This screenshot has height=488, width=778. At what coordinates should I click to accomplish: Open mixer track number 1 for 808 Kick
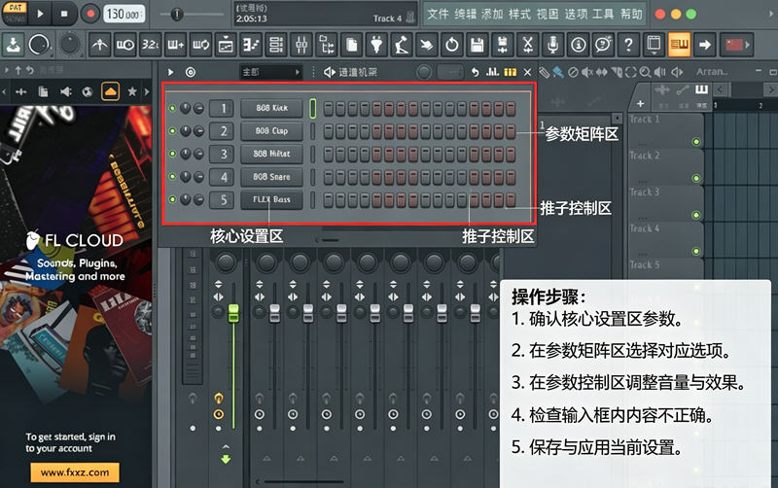click(222, 108)
